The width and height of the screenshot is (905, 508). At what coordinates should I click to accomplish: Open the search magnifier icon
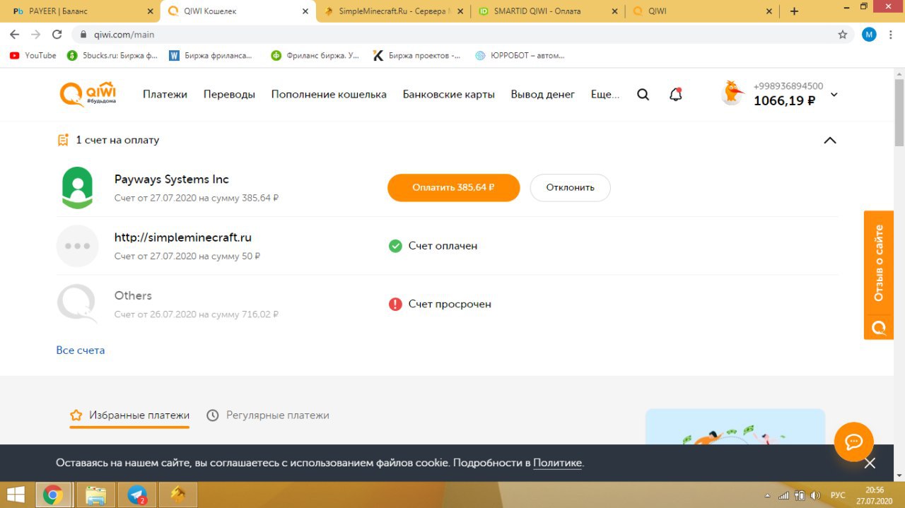click(643, 95)
